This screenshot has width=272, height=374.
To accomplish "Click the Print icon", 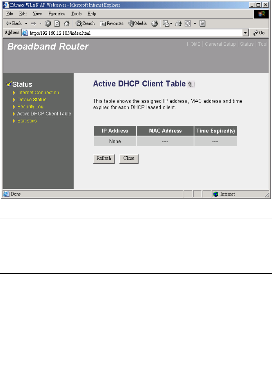I will coord(178,23).
